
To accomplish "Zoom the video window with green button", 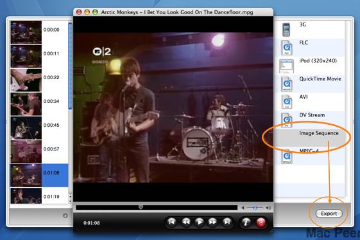I will pyautogui.click(x=95, y=12).
